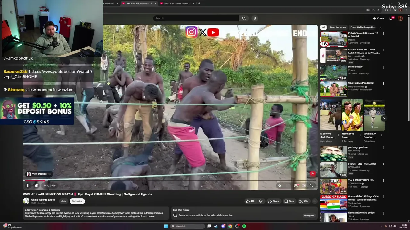
Task: Open options for Vinicius Jr Solution short
Action: click(381, 135)
